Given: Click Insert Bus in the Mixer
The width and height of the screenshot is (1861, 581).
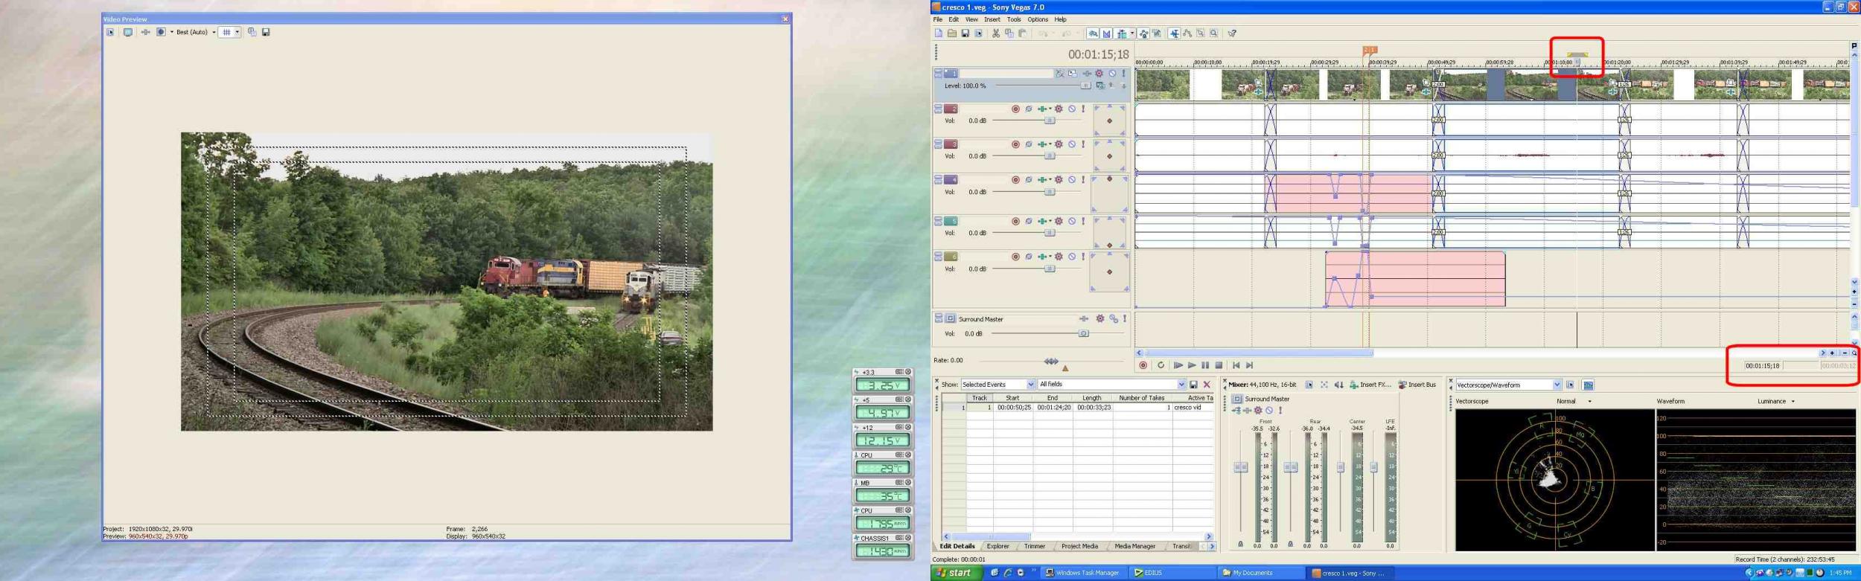Looking at the screenshot, I should point(1417,385).
